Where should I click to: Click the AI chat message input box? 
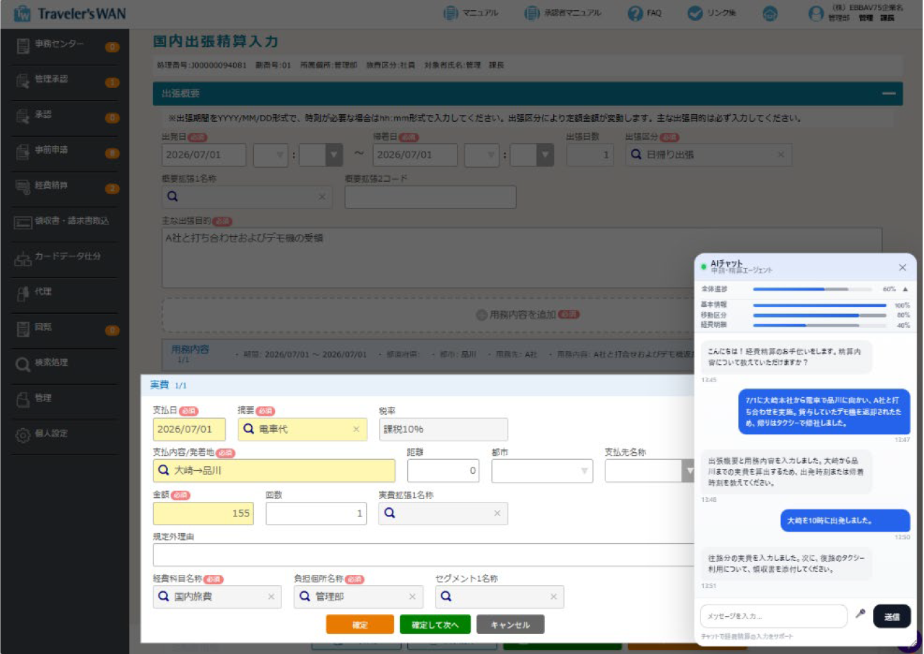773,616
